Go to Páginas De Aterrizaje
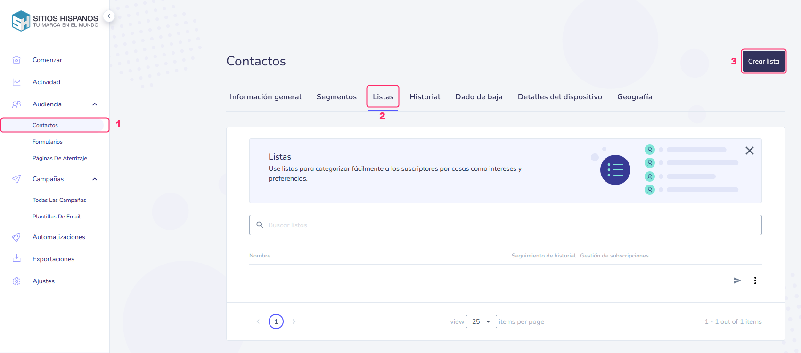This screenshot has width=801, height=353. [x=60, y=158]
